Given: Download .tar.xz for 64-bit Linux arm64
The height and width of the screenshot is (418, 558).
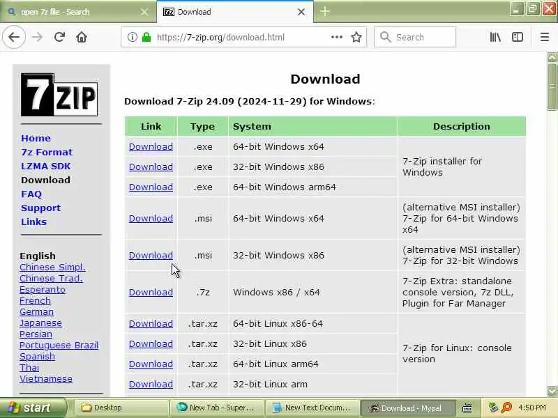Looking at the screenshot, I should pyautogui.click(x=151, y=364).
